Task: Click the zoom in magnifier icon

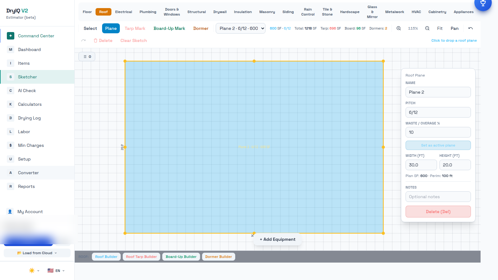Action: click(398, 28)
